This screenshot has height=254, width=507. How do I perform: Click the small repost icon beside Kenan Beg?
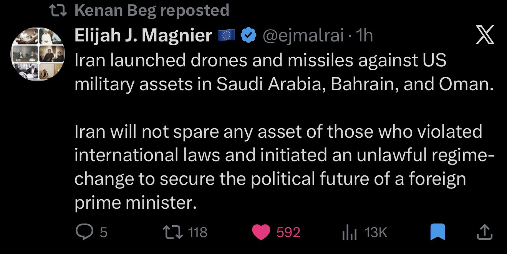coord(60,10)
